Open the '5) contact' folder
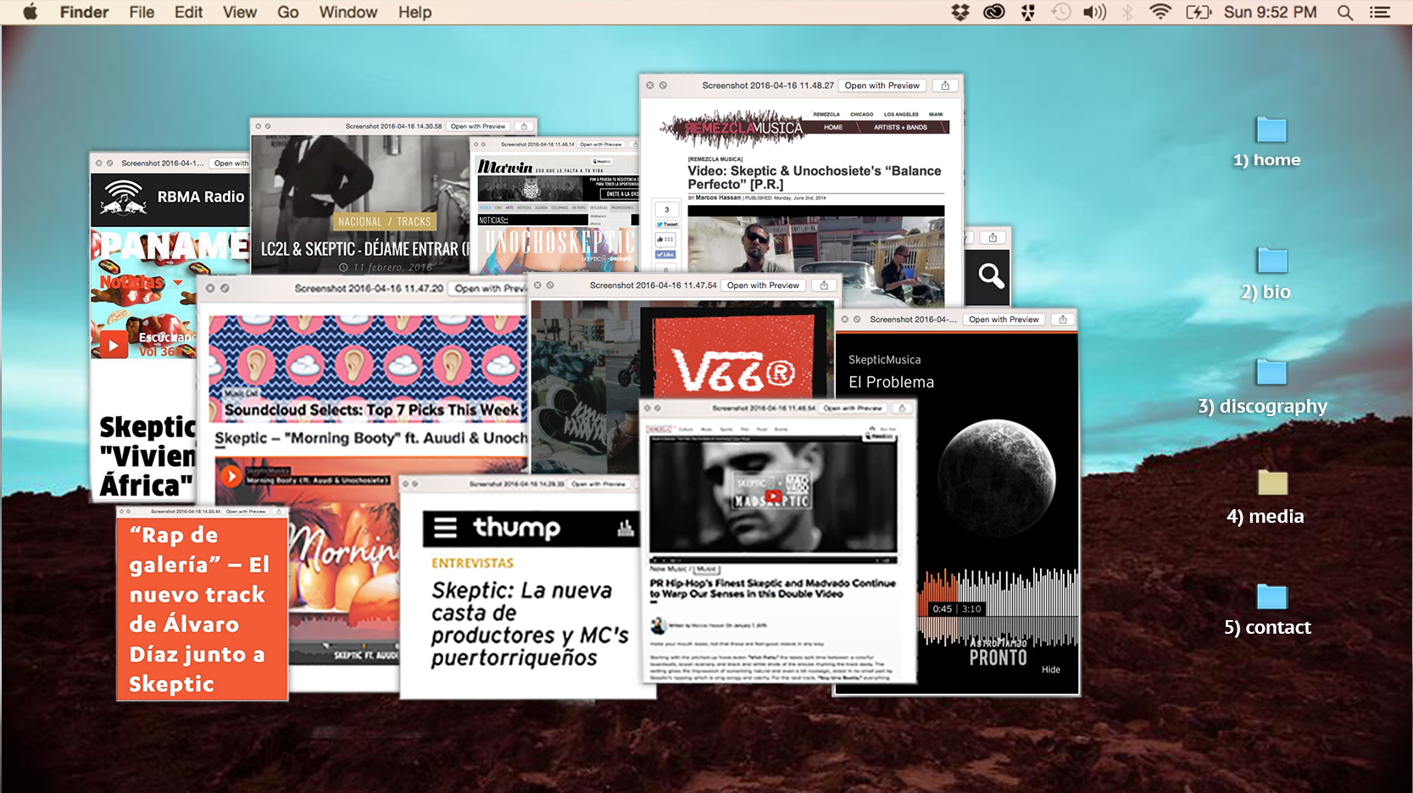The image size is (1413, 793). (x=1271, y=596)
